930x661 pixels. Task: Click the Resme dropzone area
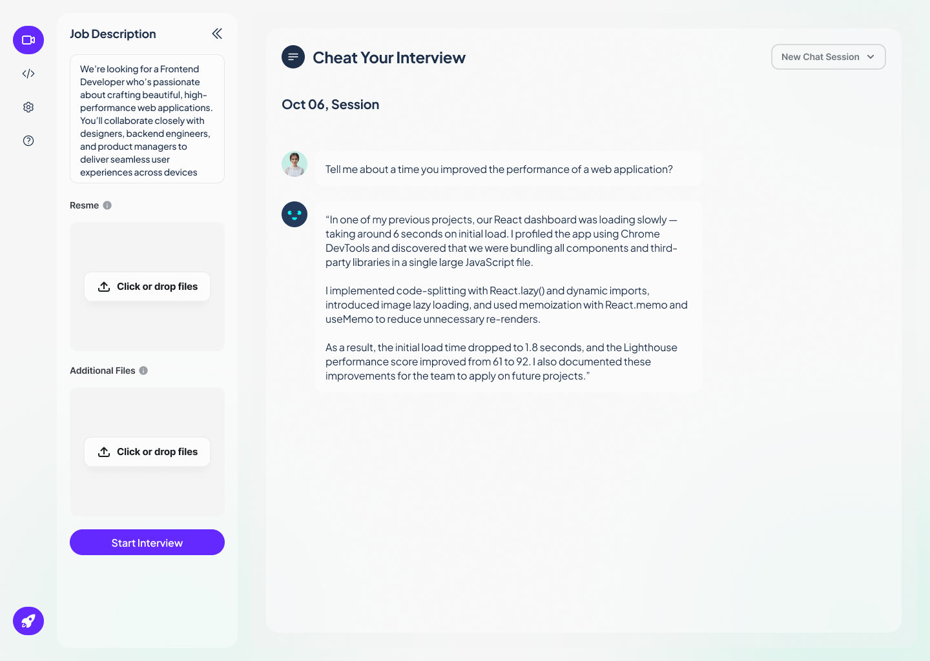[147, 329]
